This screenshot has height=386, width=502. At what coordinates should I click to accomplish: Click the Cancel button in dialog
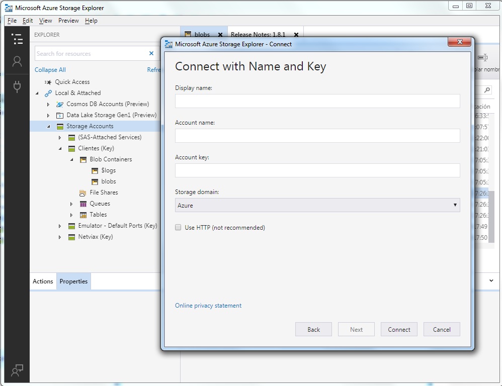(x=442, y=329)
